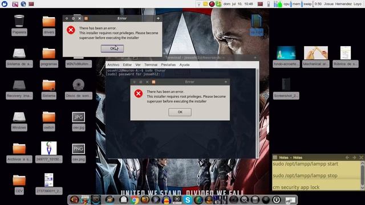
Task: Select the fondo-acroarte... image thumbnail
Action: tap(286, 53)
